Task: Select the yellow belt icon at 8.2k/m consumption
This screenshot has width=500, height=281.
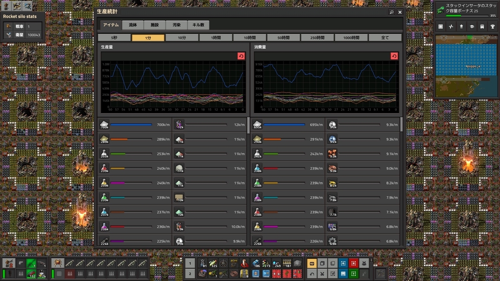Action: pyautogui.click(x=332, y=183)
